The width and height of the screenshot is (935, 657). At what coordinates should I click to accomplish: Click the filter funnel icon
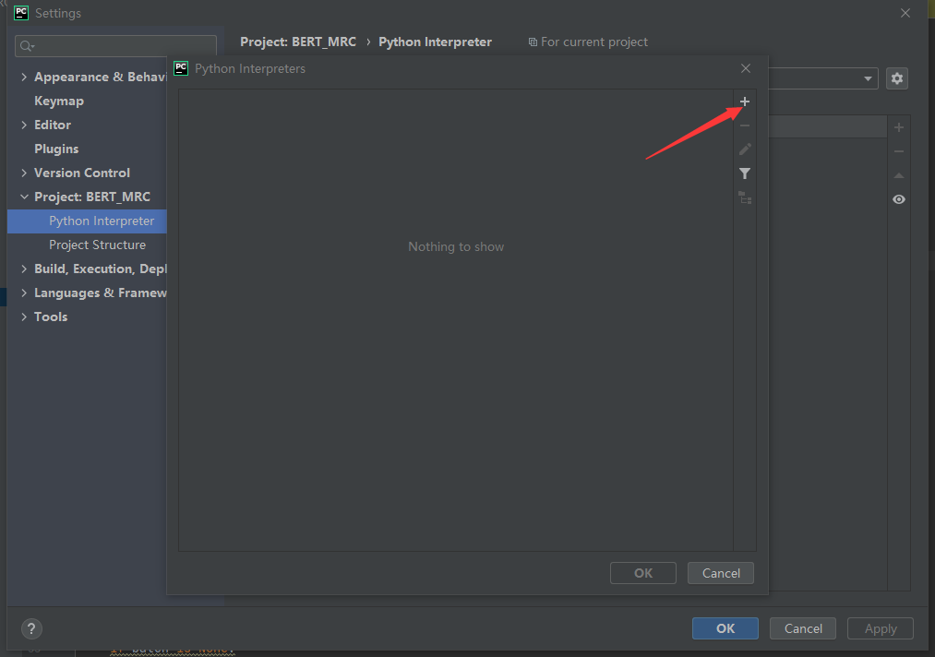[745, 173]
